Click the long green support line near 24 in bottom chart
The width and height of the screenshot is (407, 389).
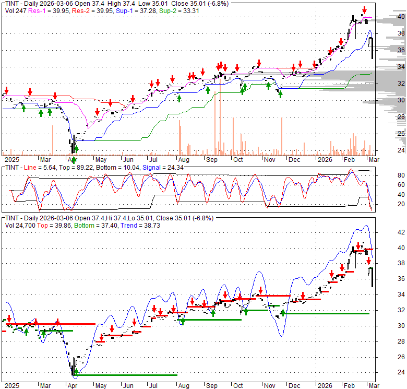click(125, 375)
